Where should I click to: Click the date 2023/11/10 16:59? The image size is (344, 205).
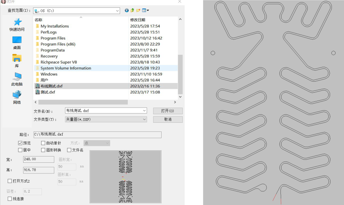coord(146,74)
